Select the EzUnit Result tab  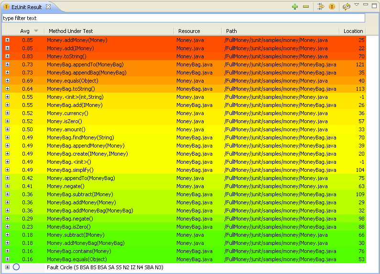pyautogui.click(x=26, y=7)
